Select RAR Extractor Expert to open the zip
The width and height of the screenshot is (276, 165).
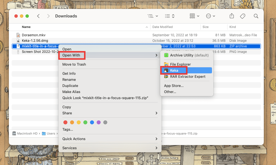(x=187, y=76)
